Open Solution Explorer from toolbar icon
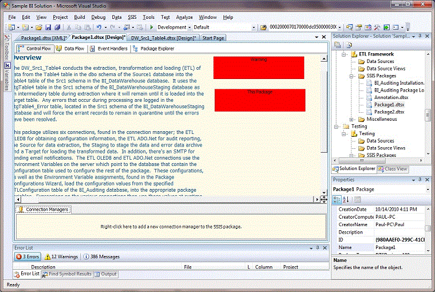 click(350, 27)
